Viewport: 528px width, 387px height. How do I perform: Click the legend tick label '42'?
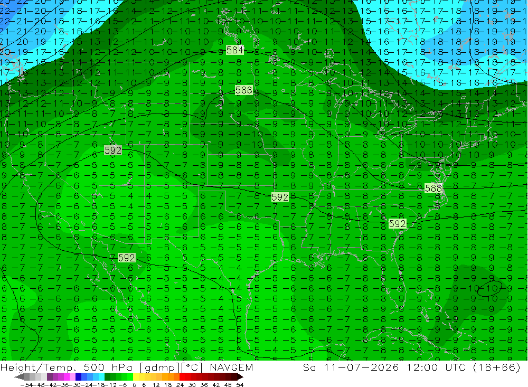point(216,385)
